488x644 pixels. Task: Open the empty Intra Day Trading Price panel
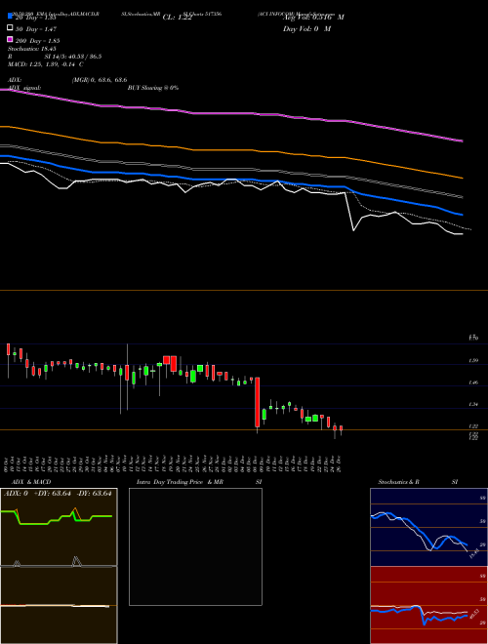click(195, 546)
